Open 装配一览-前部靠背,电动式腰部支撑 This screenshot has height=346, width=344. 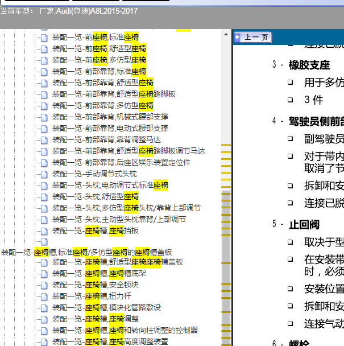point(110,129)
